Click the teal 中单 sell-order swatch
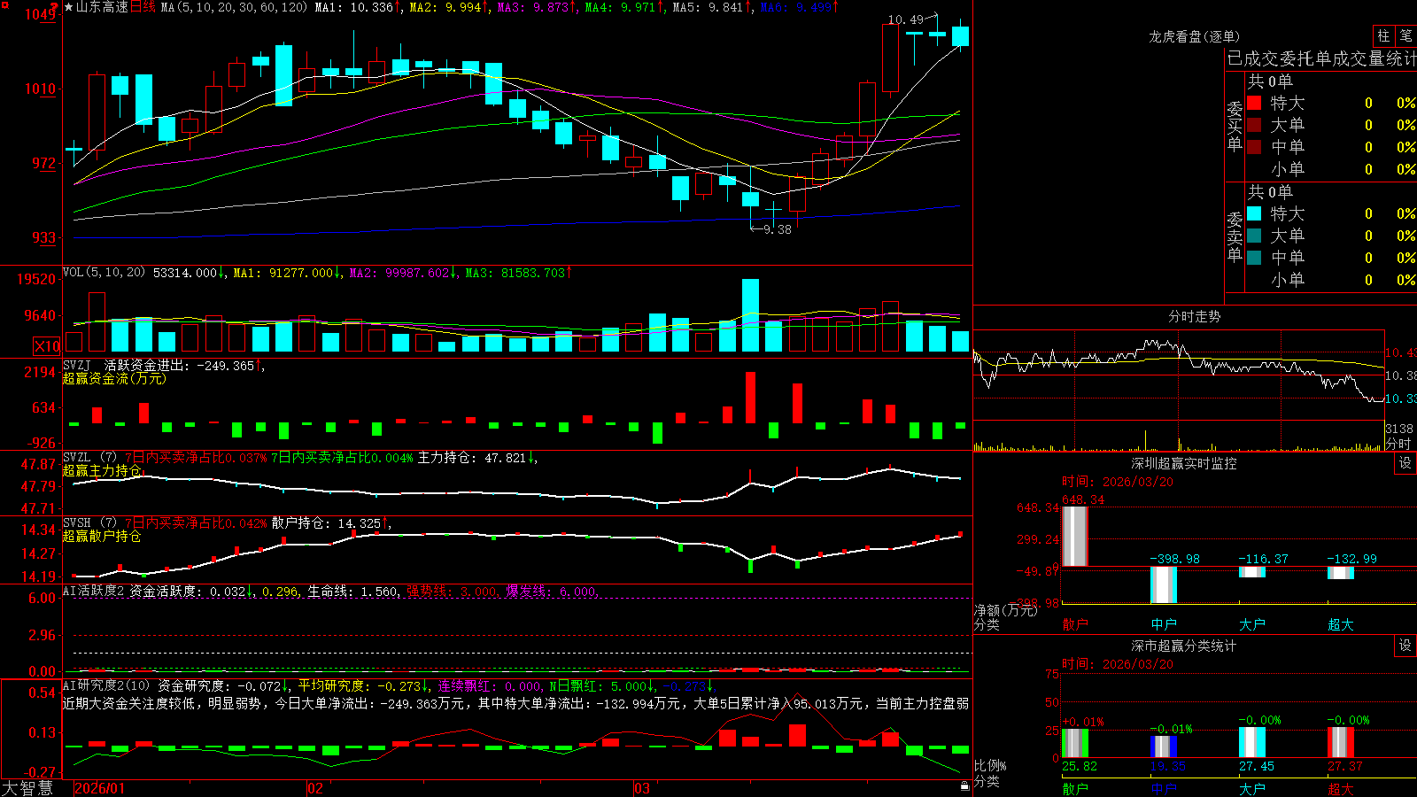1417x797 pixels. [x=1254, y=258]
